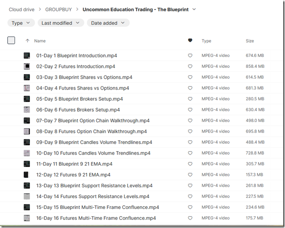
Task: Click video icon of 06-Day 6 Futures Brokers Setup
Action: (x=27, y=109)
